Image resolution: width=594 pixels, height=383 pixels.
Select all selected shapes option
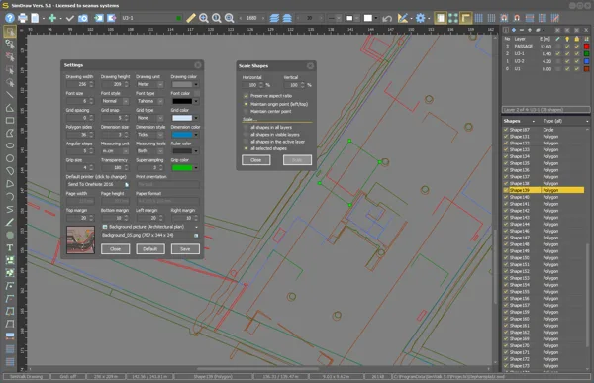pos(246,148)
